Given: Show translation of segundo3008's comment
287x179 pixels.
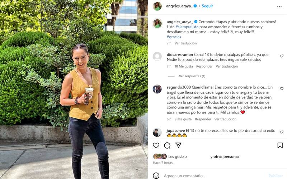Looking at the screenshot, I should click(x=225, y=119).
